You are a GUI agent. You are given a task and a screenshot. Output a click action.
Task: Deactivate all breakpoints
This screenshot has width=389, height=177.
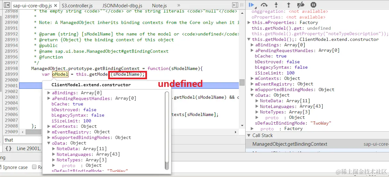(x=301, y=5)
